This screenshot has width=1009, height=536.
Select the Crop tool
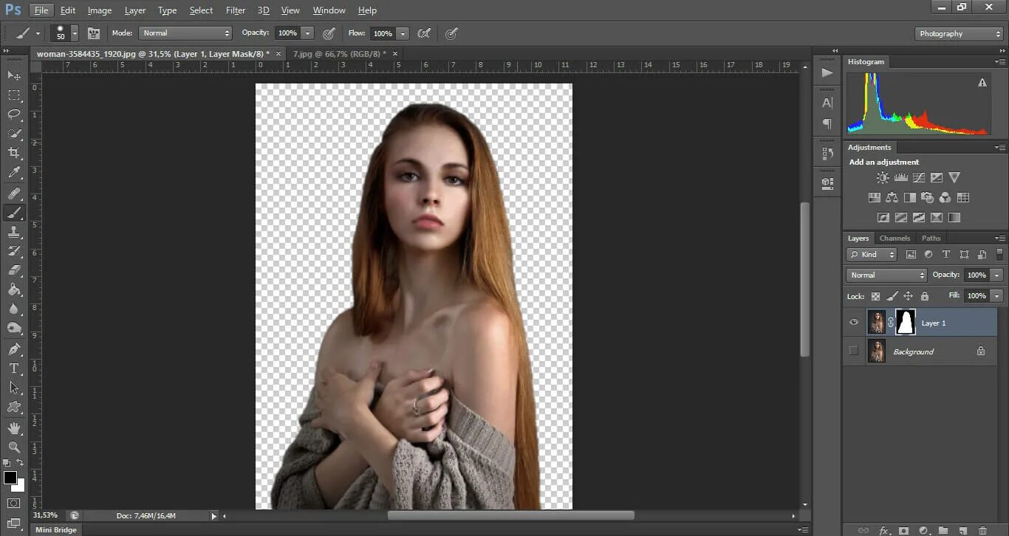pos(14,154)
